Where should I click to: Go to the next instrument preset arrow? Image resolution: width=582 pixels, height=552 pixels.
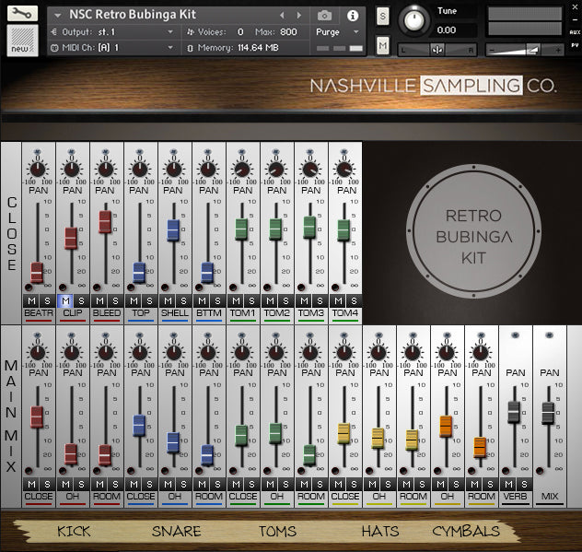pyautogui.click(x=297, y=16)
